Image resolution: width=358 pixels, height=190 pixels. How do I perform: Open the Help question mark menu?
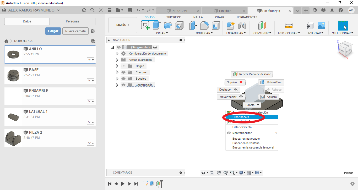pos(341,10)
